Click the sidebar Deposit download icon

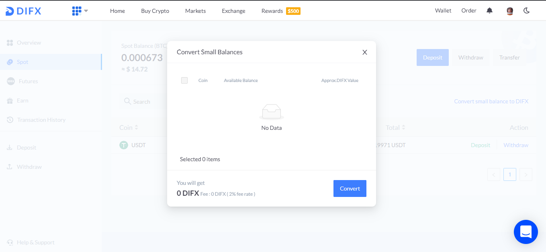(10, 148)
